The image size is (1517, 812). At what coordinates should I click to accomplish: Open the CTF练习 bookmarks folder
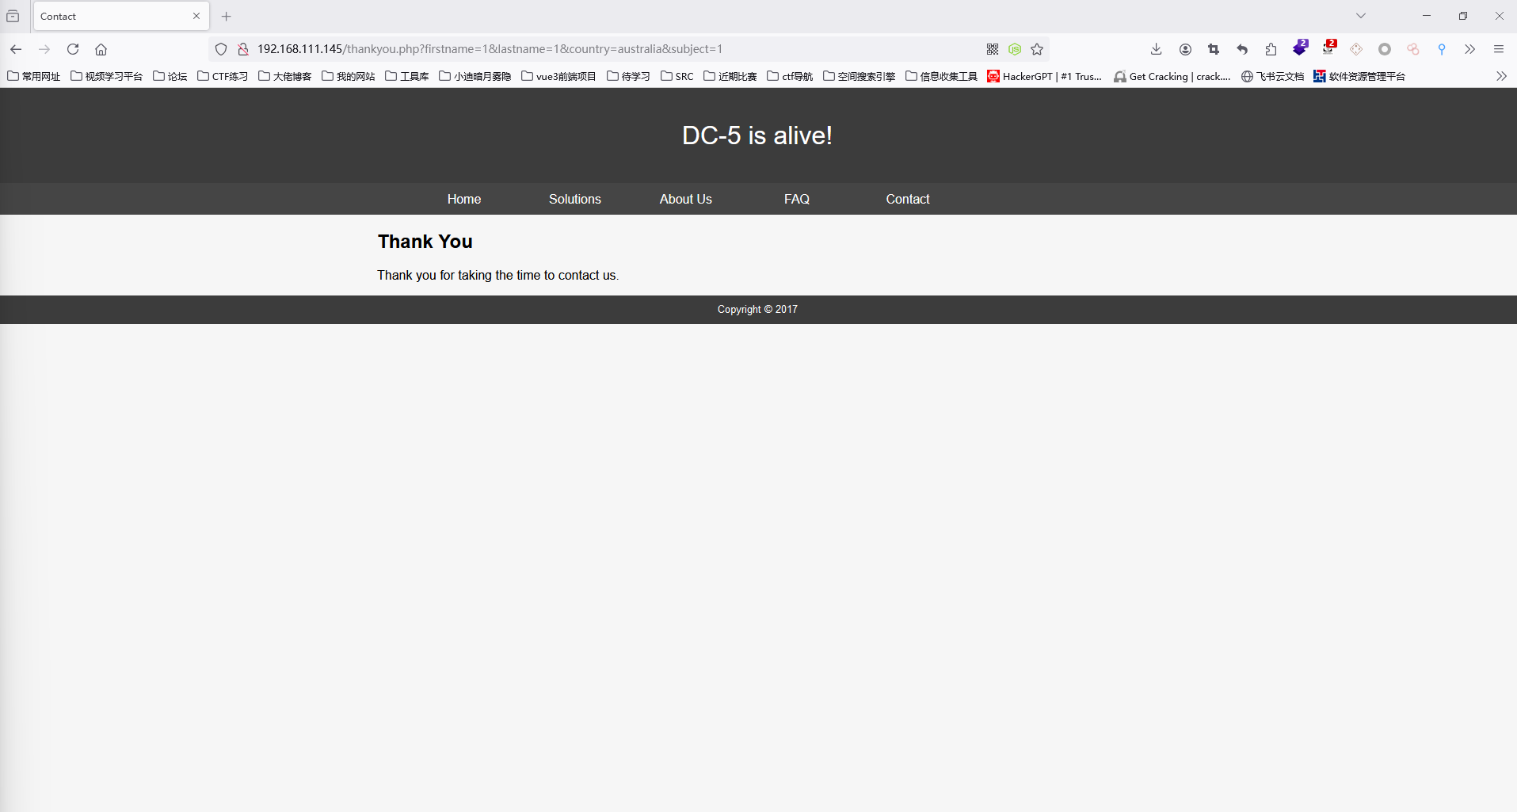coord(223,76)
